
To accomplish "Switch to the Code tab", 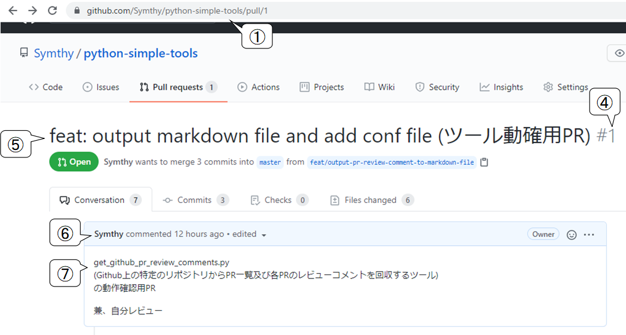I will pos(46,87).
